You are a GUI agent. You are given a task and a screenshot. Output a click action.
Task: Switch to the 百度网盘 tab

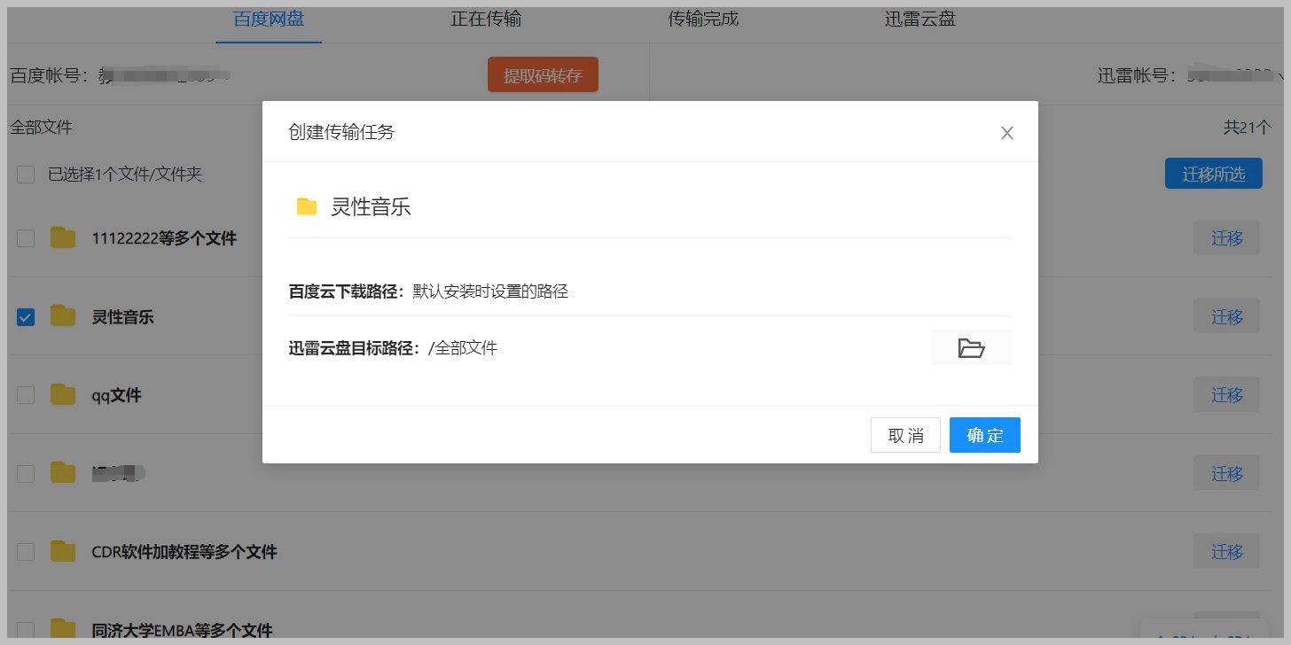coord(269,19)
